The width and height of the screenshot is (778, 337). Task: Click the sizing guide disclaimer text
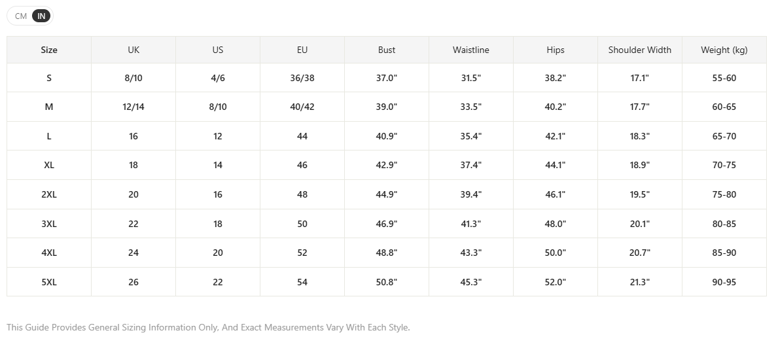(x=208, y=328)
